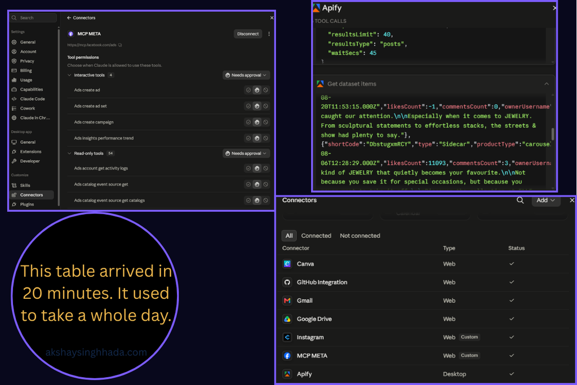Screen dimensions: 577x385
Task: Block the Ads insights performance trend tool
Action: tap(266, 139)
